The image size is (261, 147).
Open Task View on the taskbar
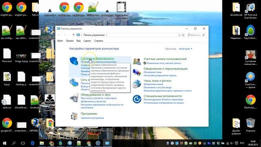(x=23, y=143)
